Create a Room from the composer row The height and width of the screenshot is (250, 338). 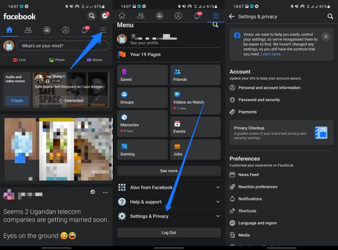[95, 60]
